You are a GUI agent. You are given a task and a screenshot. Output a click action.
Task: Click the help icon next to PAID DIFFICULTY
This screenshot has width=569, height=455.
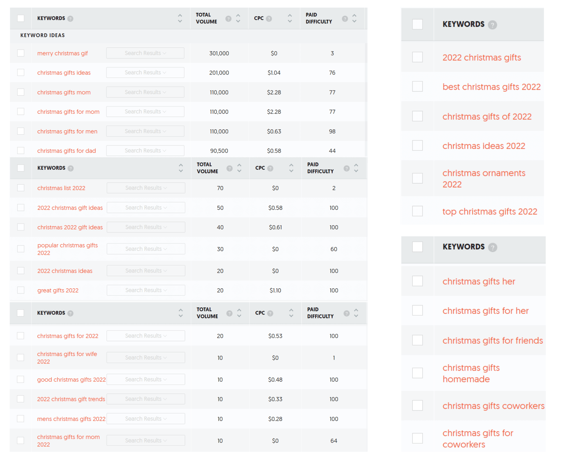345,18
